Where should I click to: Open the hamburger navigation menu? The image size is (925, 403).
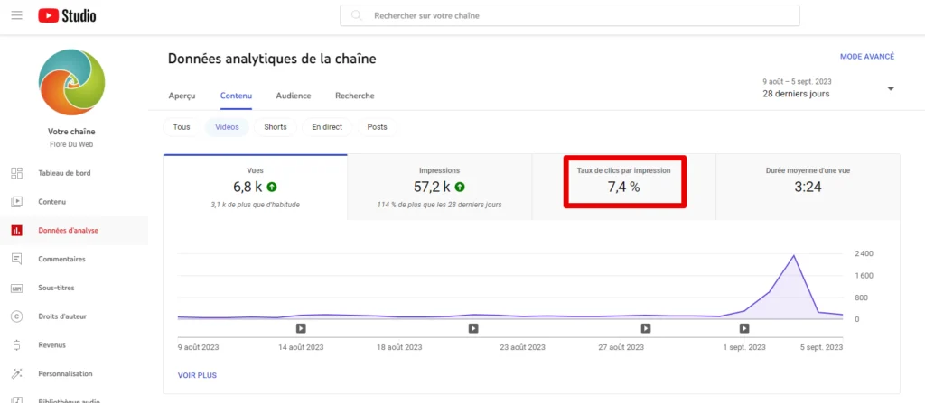click(16, 16)
